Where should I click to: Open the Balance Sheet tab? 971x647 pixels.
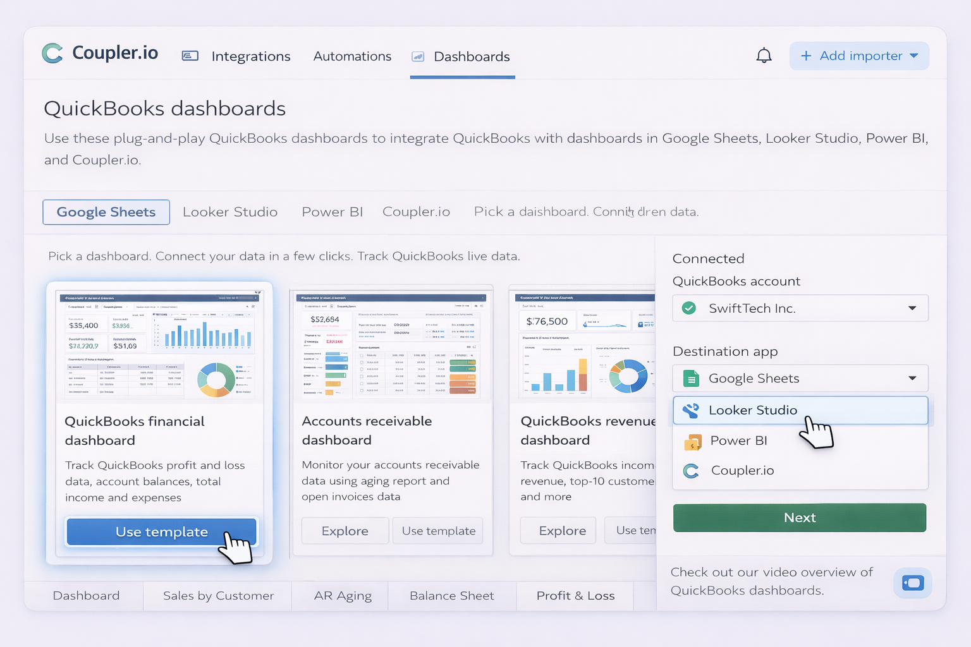tap(452, 596)
